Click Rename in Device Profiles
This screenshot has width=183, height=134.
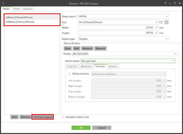pyautogui.click(x=87, y=48)
